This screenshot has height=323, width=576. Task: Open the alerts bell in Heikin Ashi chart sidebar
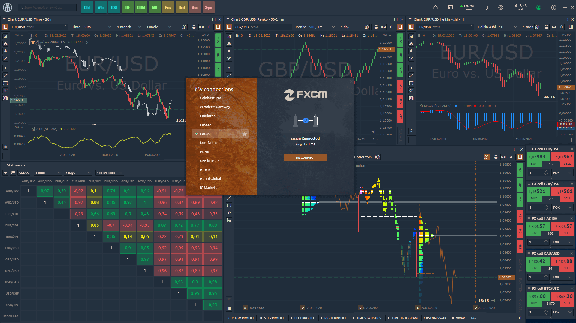[x=411, y=51]
